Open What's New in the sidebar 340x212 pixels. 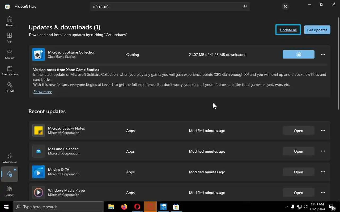click(x=10, y=158)
